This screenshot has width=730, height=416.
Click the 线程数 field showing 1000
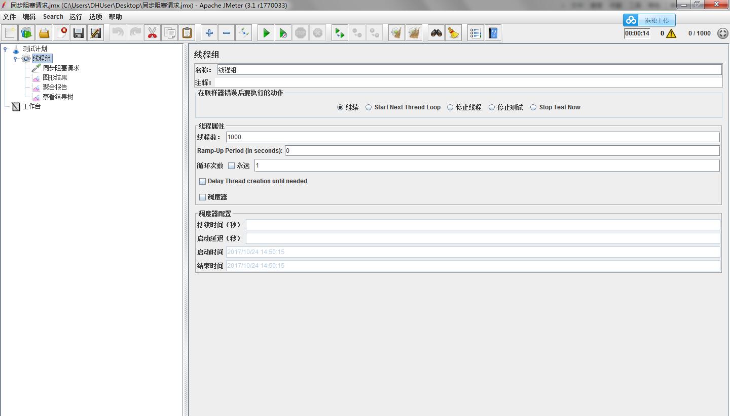(472, 137)
